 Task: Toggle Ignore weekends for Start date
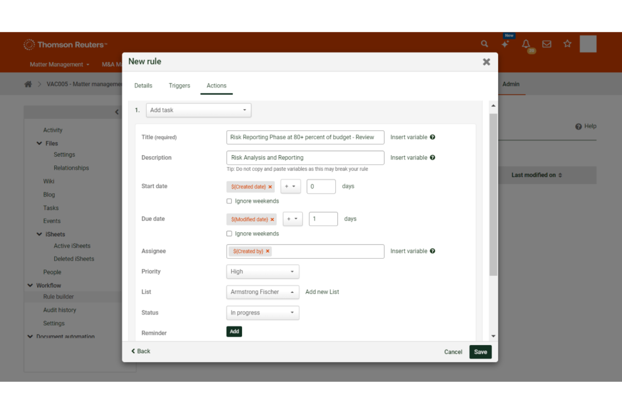click(x=229, y=201)
